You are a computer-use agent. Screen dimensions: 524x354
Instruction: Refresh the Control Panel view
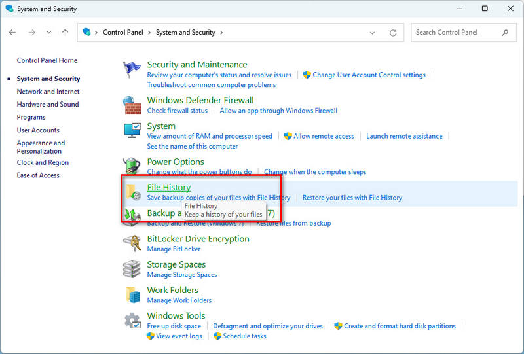tap(393, 33)
